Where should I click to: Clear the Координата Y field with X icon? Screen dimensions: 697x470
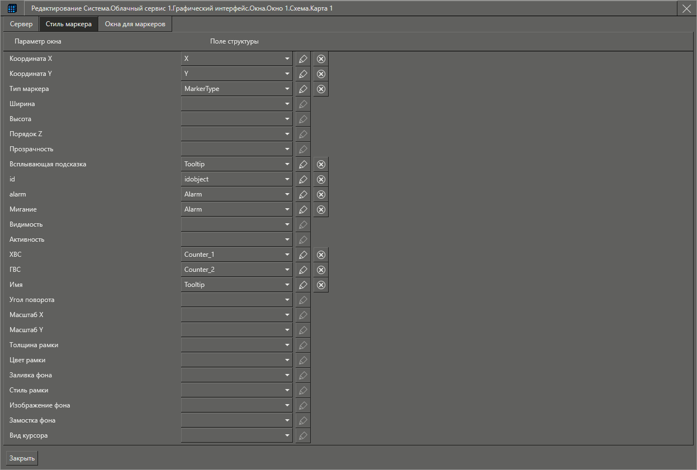click(321, 74)
